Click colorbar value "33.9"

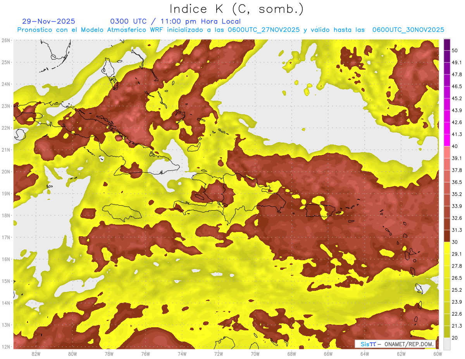tap(456, 206)
